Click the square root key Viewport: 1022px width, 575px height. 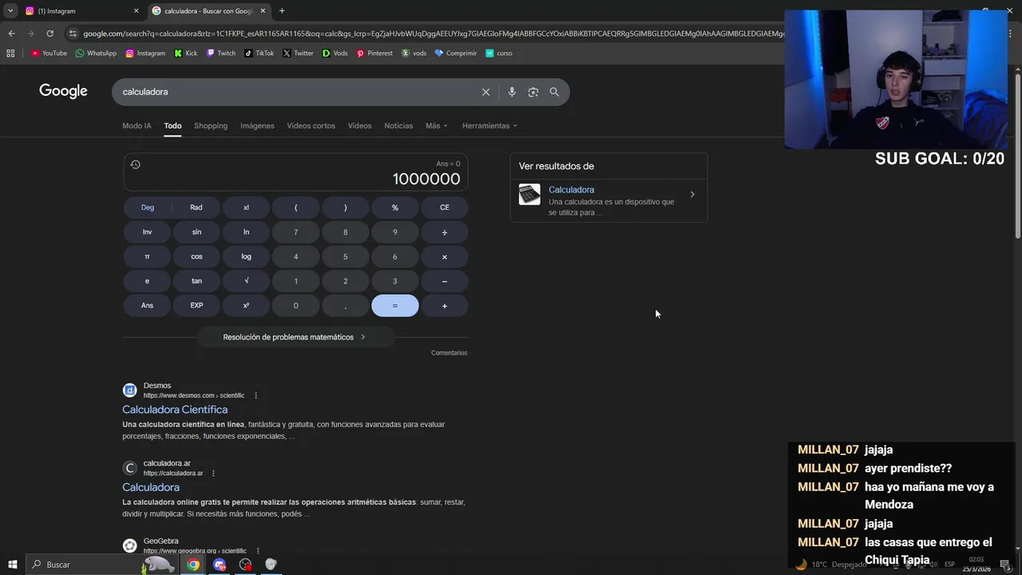(246, 281)
